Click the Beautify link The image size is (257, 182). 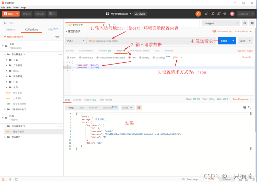pyautogui.click(x=246, y=57)
